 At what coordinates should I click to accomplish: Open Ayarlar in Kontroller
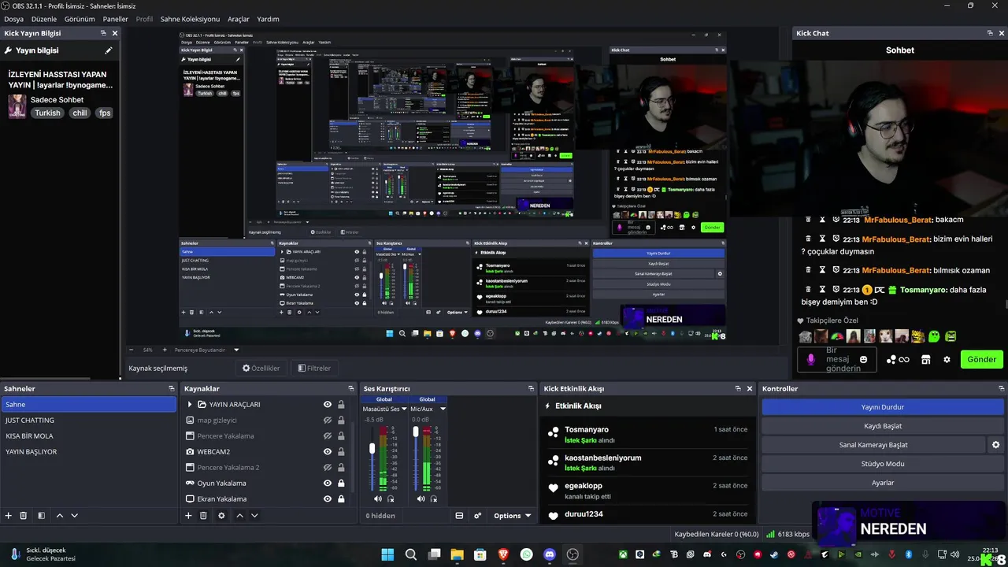882,483
